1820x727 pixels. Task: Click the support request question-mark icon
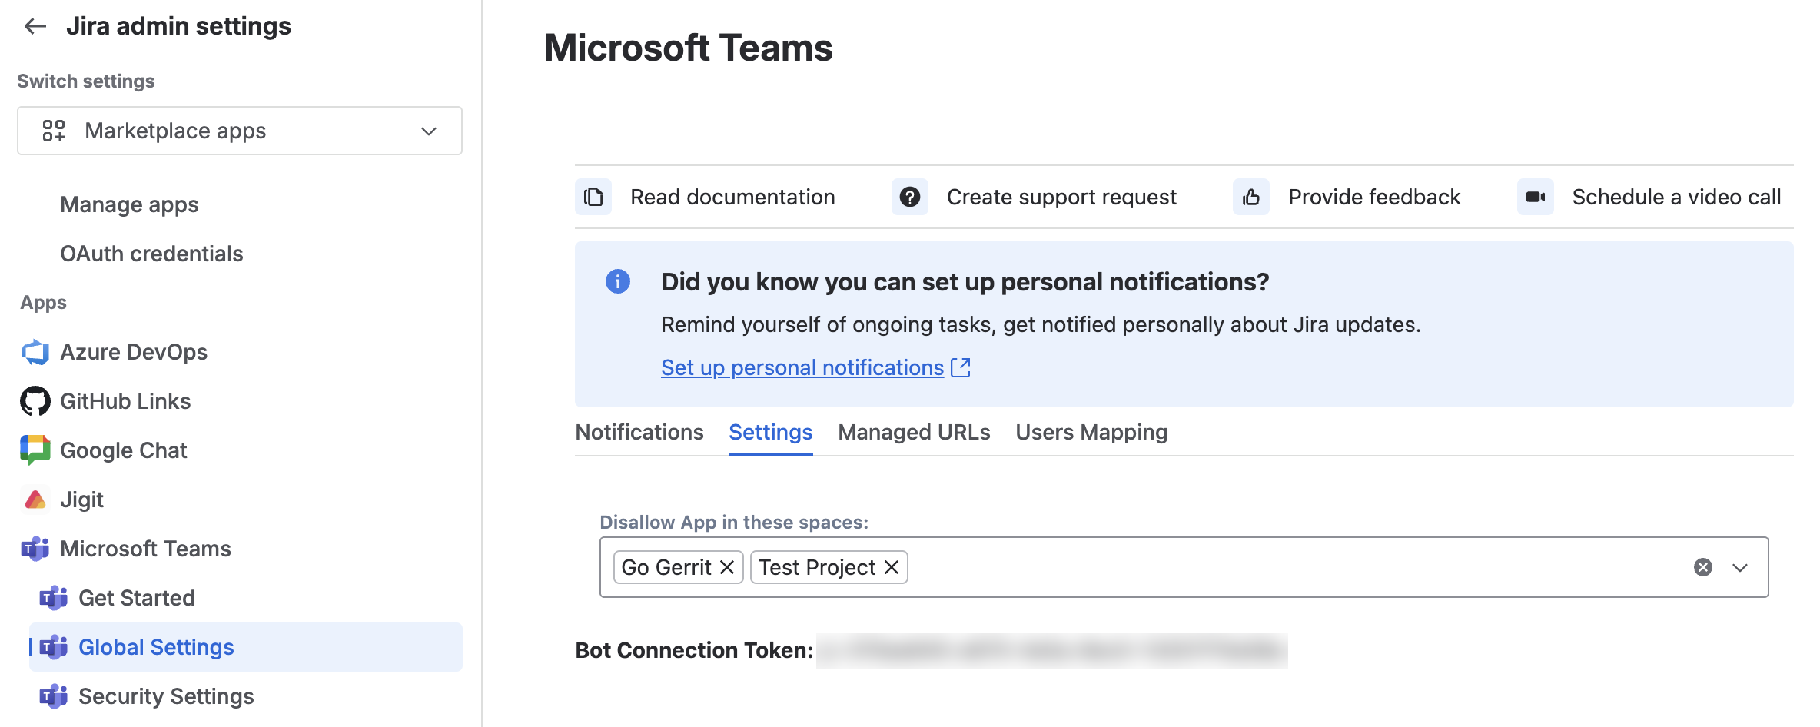(910, 198)
